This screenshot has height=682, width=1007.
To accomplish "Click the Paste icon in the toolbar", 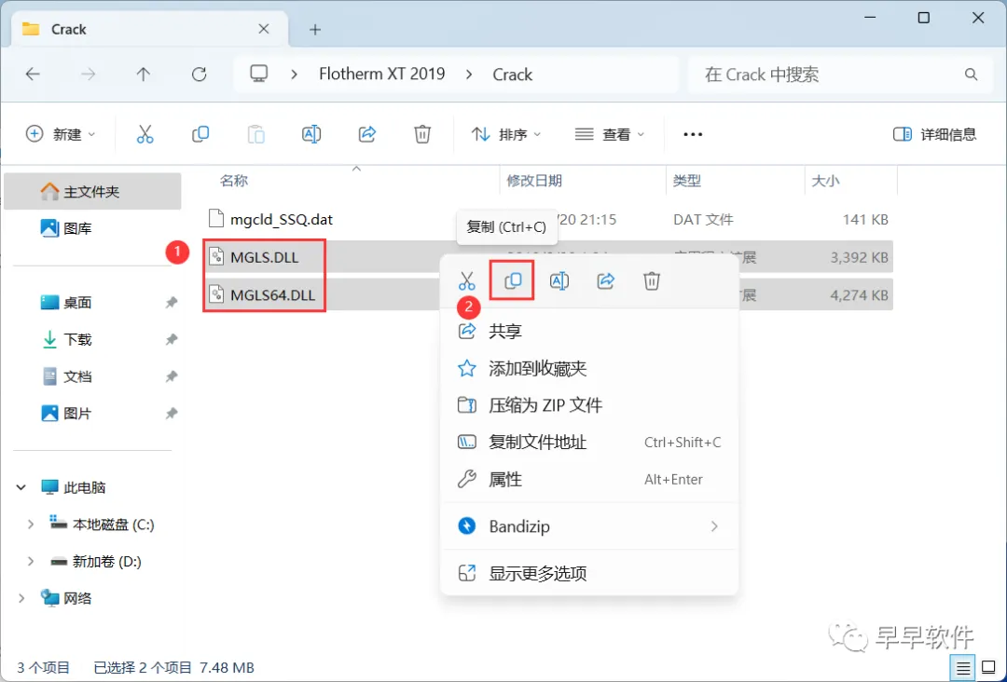I will [256, 134].
